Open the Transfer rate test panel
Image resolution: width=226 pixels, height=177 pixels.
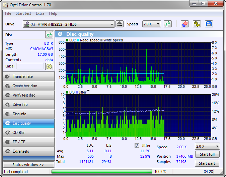click(x=29, y=76)
